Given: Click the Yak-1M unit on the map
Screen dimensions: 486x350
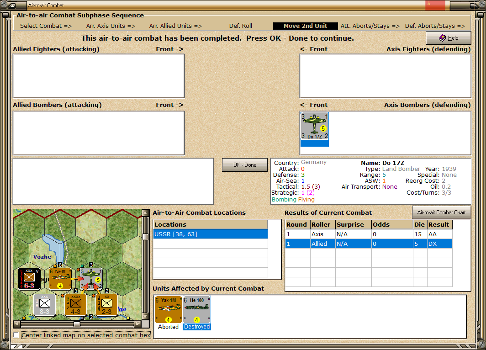Looking at the screenshot, I should pos(60,279).
